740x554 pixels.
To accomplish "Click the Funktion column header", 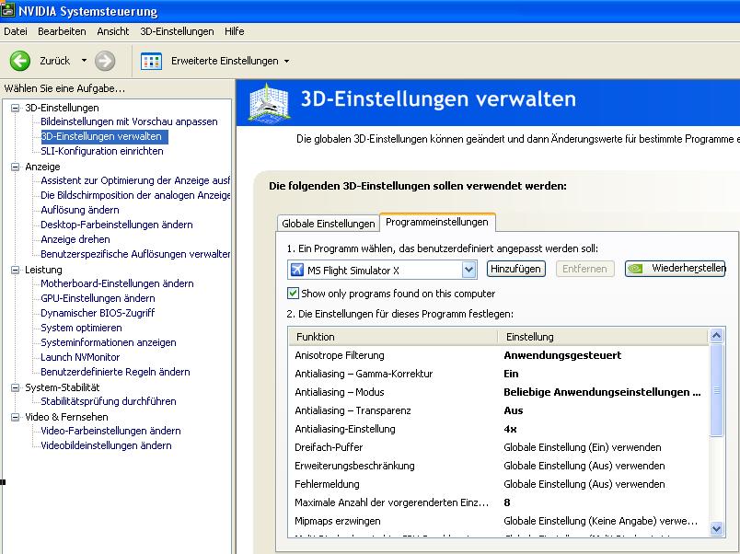I will tap(393, 337).
